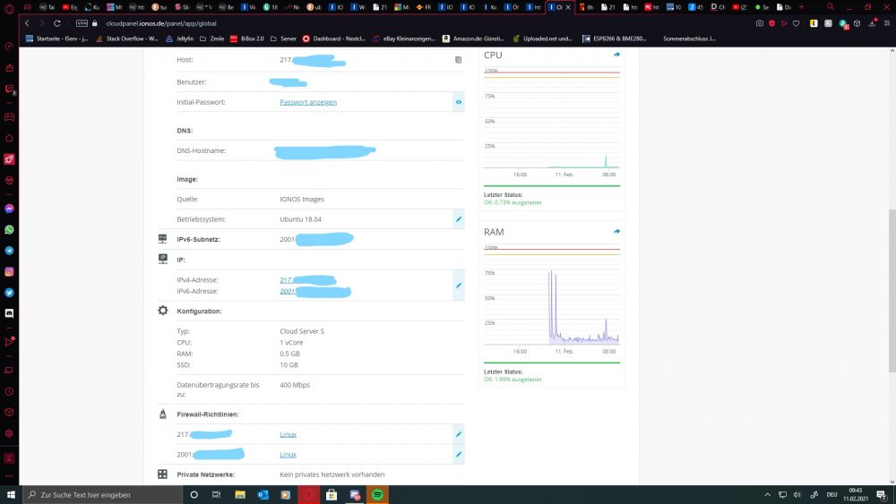Edit firewall policy pencil for the 2001 address
Viewport: 896px width, 504px height.
(x=458, y=455)
